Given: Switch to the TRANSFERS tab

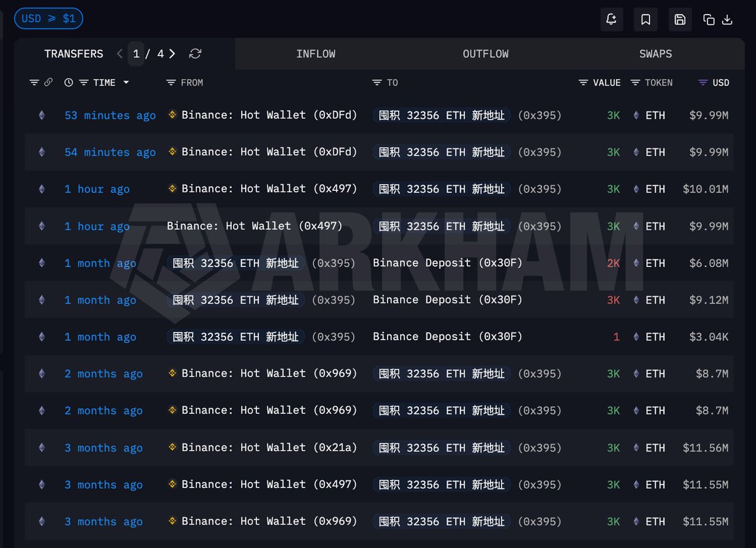Looking at the screenshot, I should 74,54.
